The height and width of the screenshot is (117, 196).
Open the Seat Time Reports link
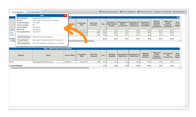(x=164, y=12)
